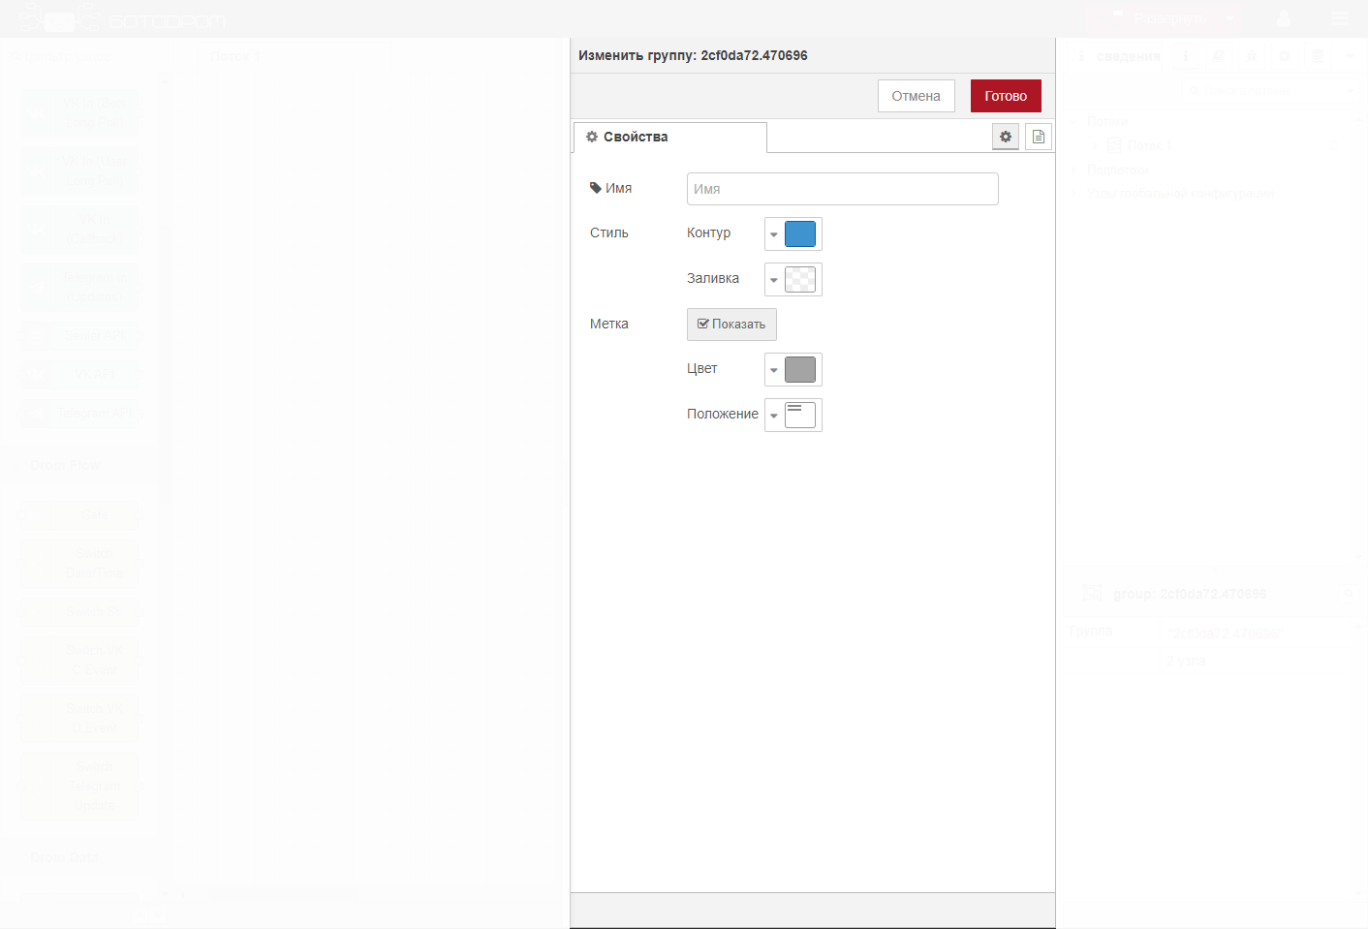
Task: Click the transparent Заливка fill swatch
Action: tap(800, 280)
